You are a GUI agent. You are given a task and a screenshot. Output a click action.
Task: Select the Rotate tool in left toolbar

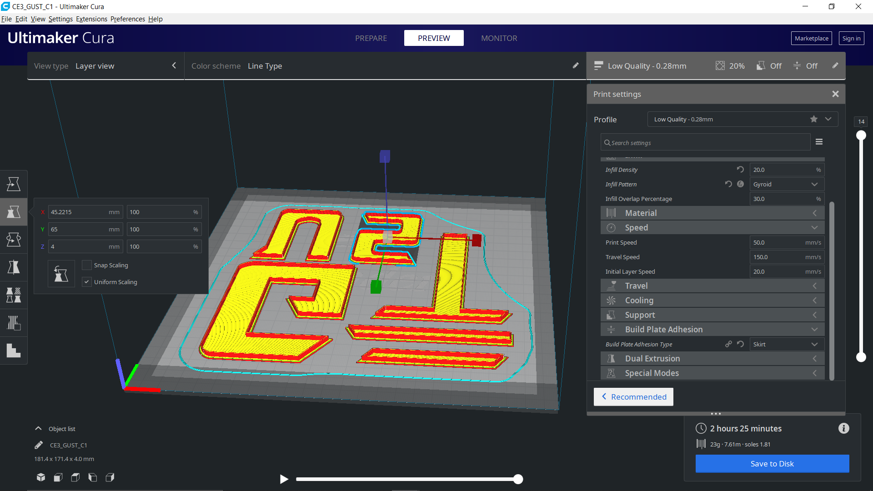point(13,240)
